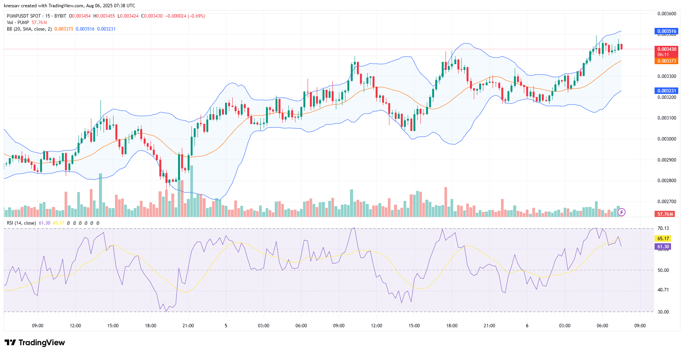Click the day 5 label on time axis
Viewport: 684px width, 354px height.
click(x=226, y=326)
